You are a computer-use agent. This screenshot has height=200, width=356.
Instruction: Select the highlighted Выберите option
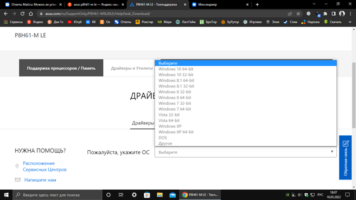(246, 63)
